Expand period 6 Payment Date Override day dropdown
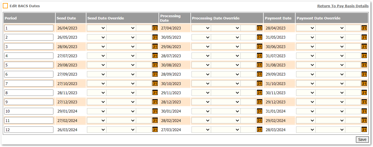The width and height of the screenshot is (373, 147). (x=306, y=74)
